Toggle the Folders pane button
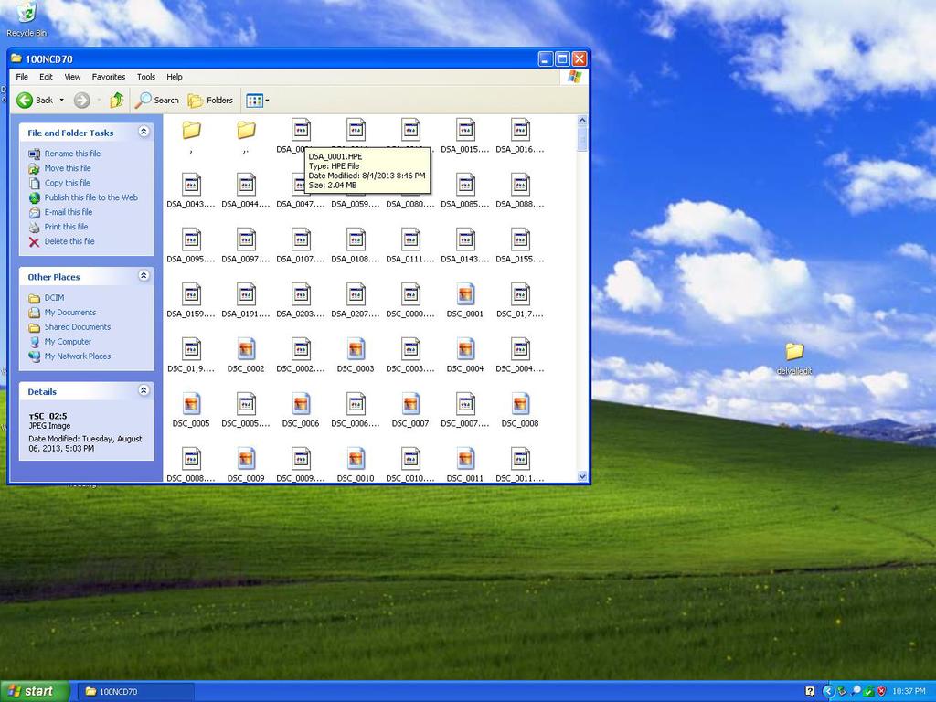936x702 pixels. tap(210, 101)
